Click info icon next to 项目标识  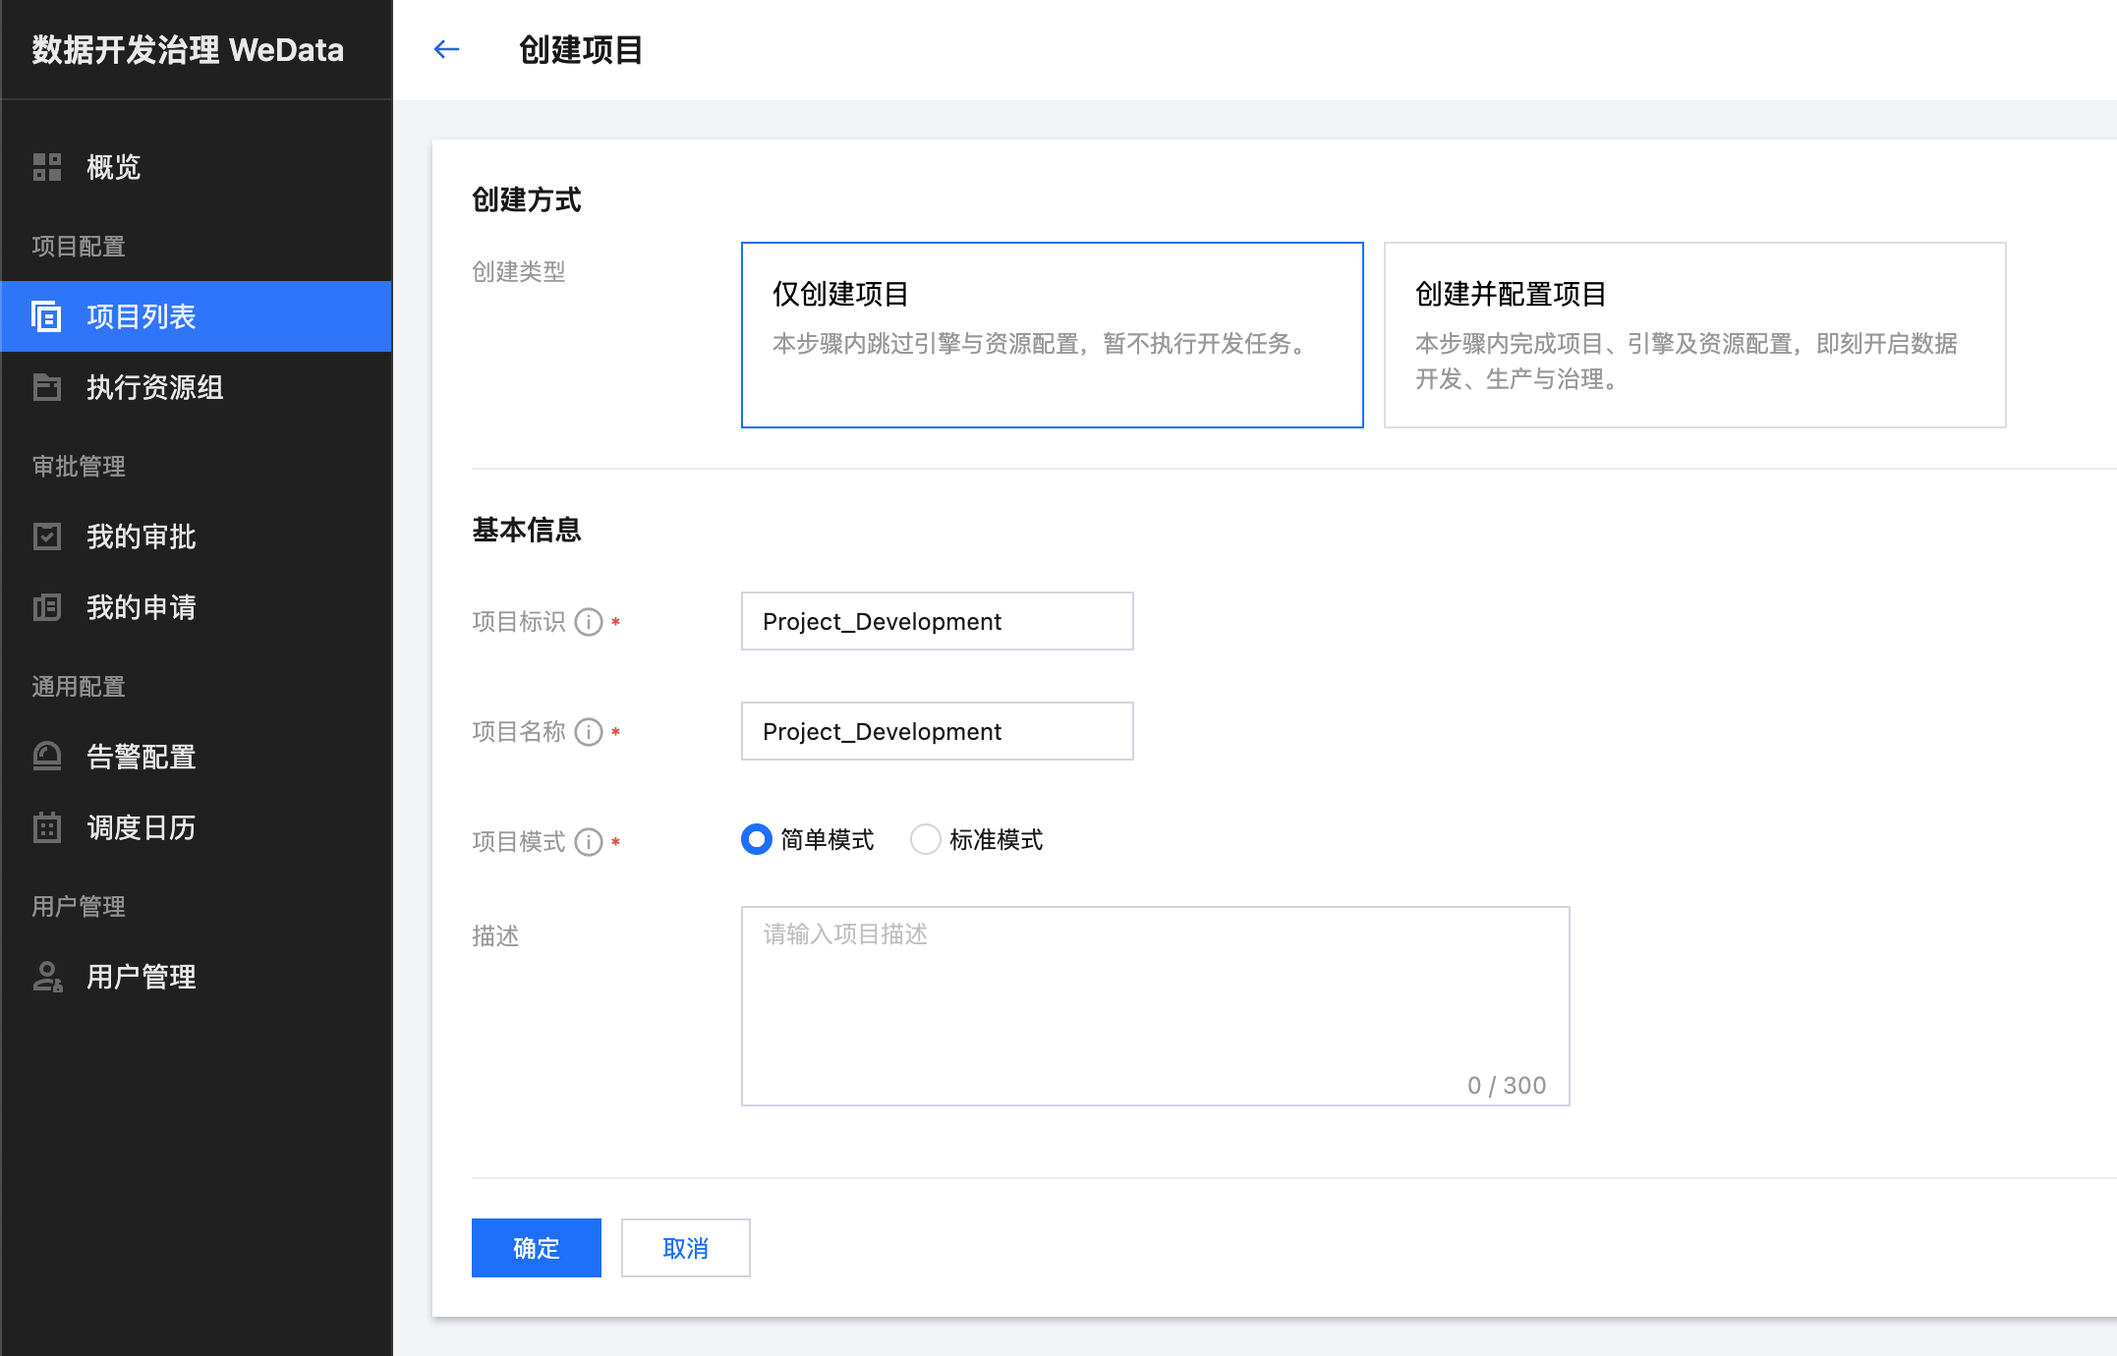(589, 622)
